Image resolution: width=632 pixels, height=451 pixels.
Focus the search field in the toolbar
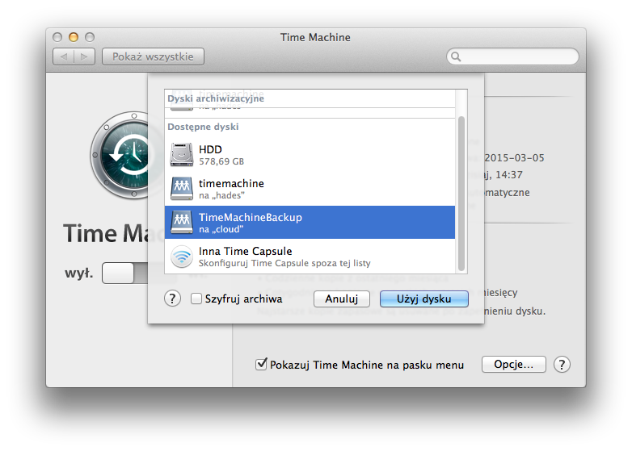click(x=512, y=56)
